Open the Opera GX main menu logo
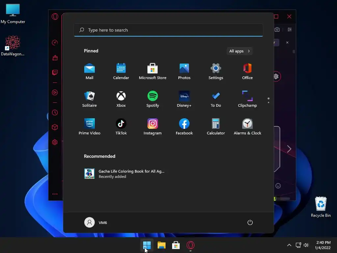 tap(55, 16)
